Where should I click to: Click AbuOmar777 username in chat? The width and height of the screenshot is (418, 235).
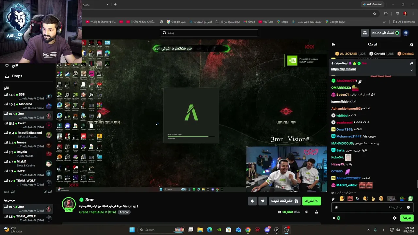pos(346,81)
